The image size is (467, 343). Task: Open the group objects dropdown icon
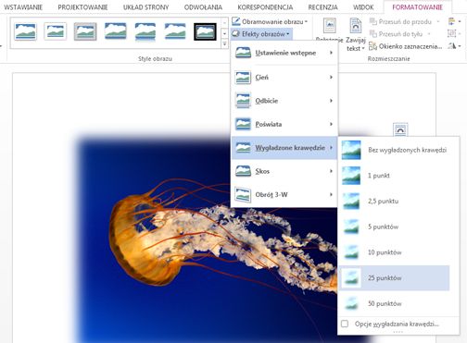tap(454, 34)
